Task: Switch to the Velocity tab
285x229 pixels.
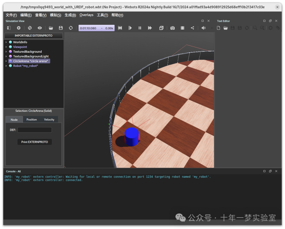Action: tap(49, 119)
